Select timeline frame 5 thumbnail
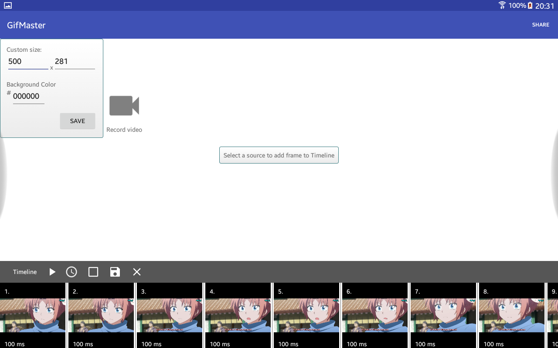This screenshot has width=558, height=348. pyautogui.click(x=306, y=315)
